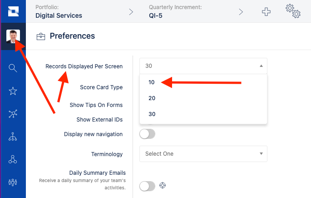Open the teams people icon in sidebar
Viewport: 311px width, 198px height.
tap(13, 182)
